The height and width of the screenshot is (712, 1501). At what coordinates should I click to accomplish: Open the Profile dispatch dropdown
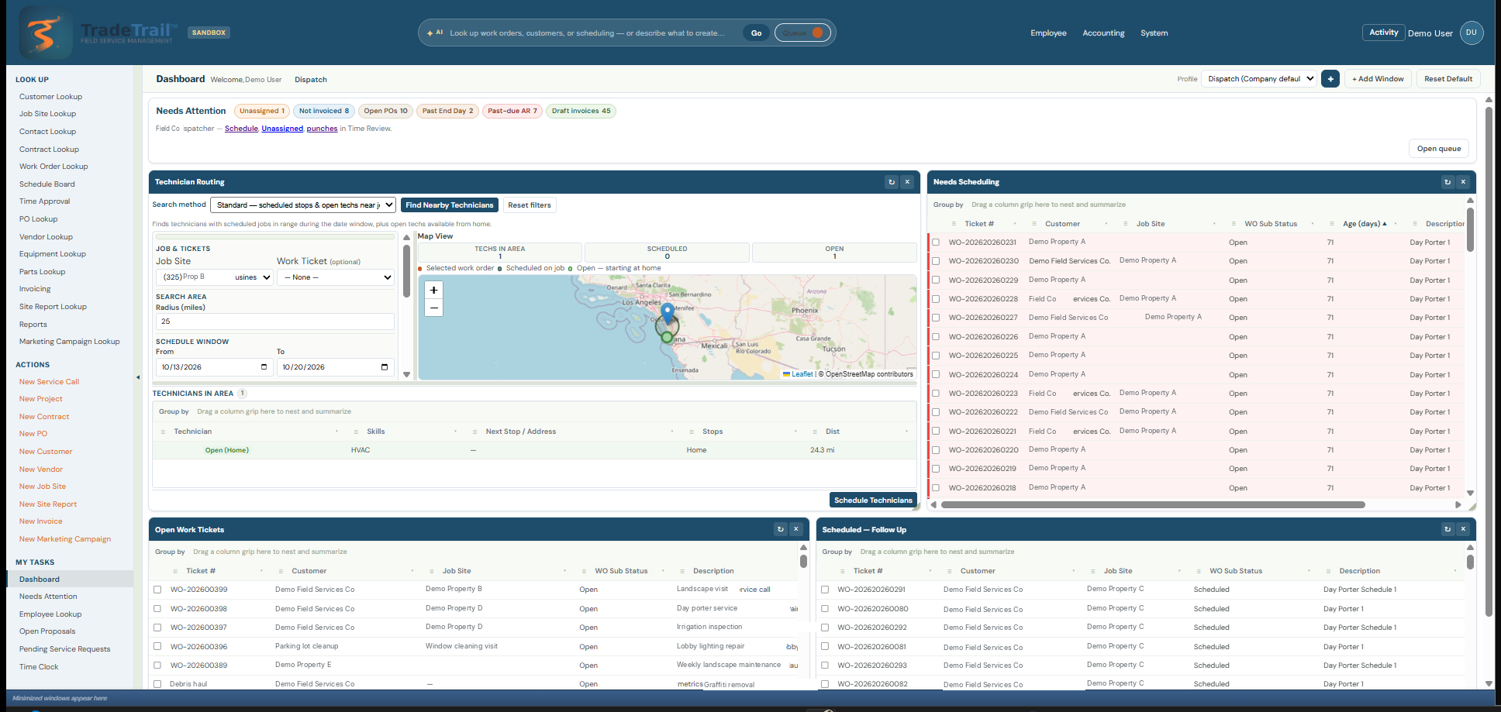coord(1259,79)
